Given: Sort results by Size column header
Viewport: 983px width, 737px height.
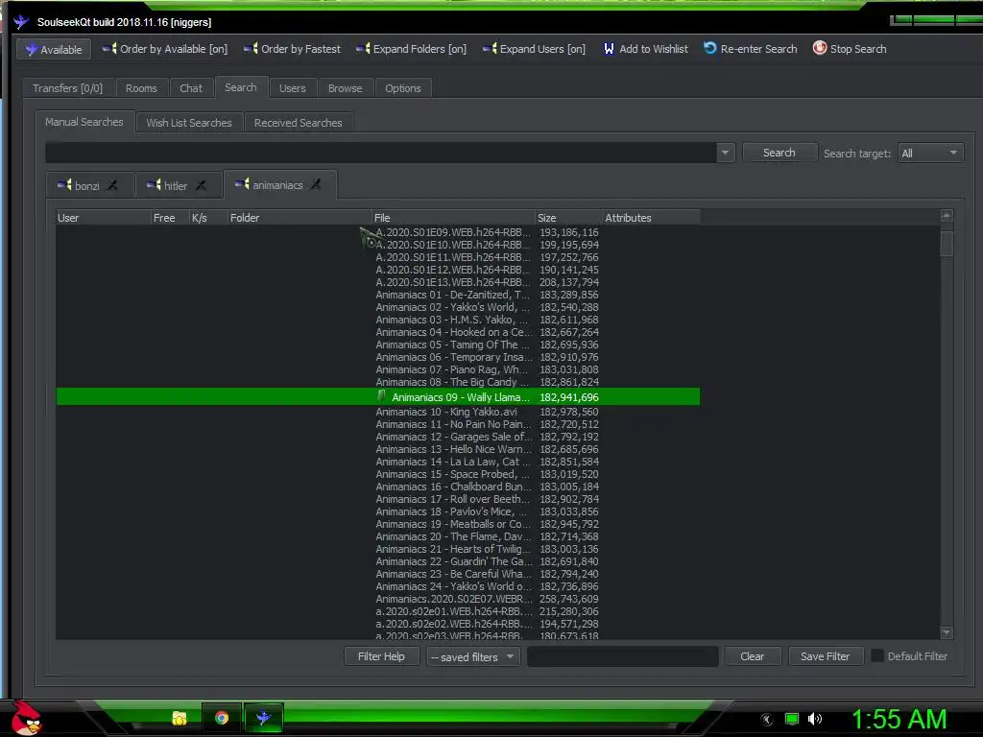Looking at the screenshot, I should pyautogui.click(x=568, y=218).
